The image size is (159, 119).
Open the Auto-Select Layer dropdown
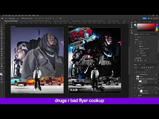[18, 19]
